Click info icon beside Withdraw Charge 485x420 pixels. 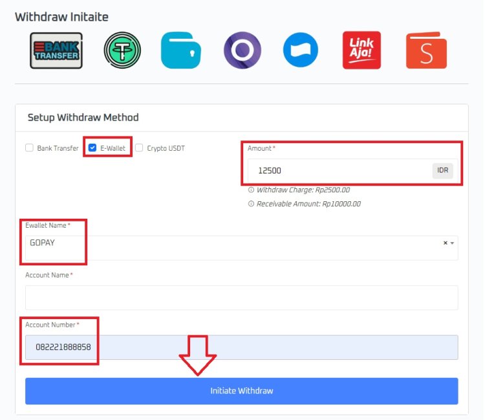coord(251,190)
